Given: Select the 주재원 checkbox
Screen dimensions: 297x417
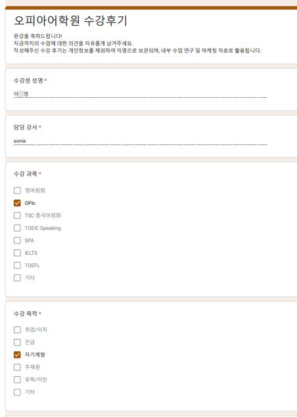Looking at the screenshot, I should pyautogui.click(x=17, y=367).
